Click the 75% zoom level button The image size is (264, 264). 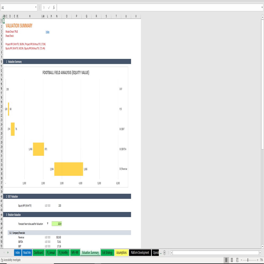tap(261, 260)
